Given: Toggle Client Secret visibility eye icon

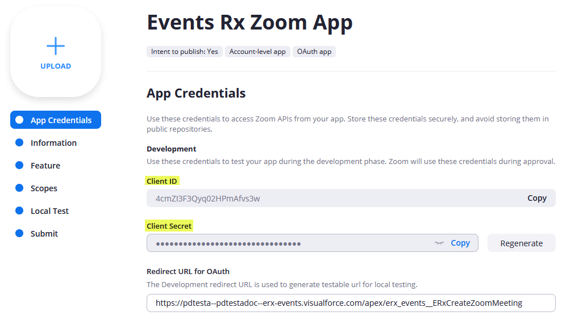Looking at the screenshot, I should coord(439,243).
